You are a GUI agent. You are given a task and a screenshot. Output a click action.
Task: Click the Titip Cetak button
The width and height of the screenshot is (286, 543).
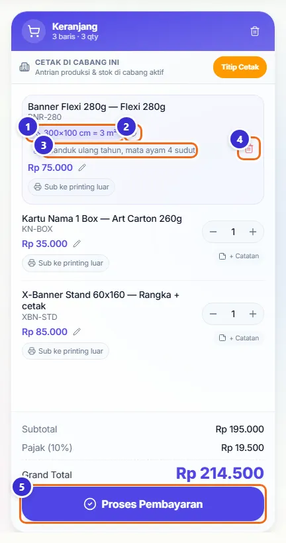tap(240, 67)
